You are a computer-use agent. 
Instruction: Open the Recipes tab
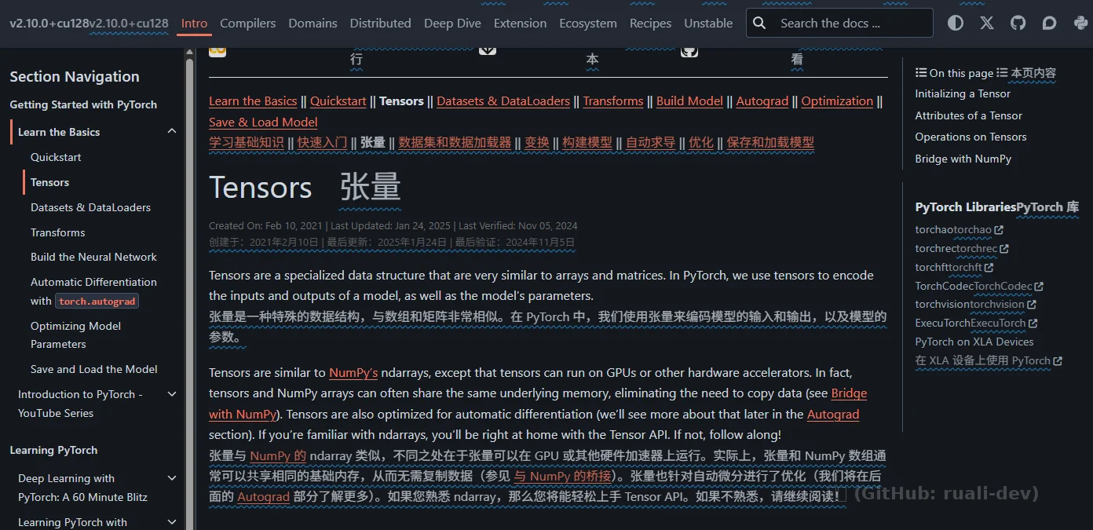pyautogui.click(x=651, y=24)
